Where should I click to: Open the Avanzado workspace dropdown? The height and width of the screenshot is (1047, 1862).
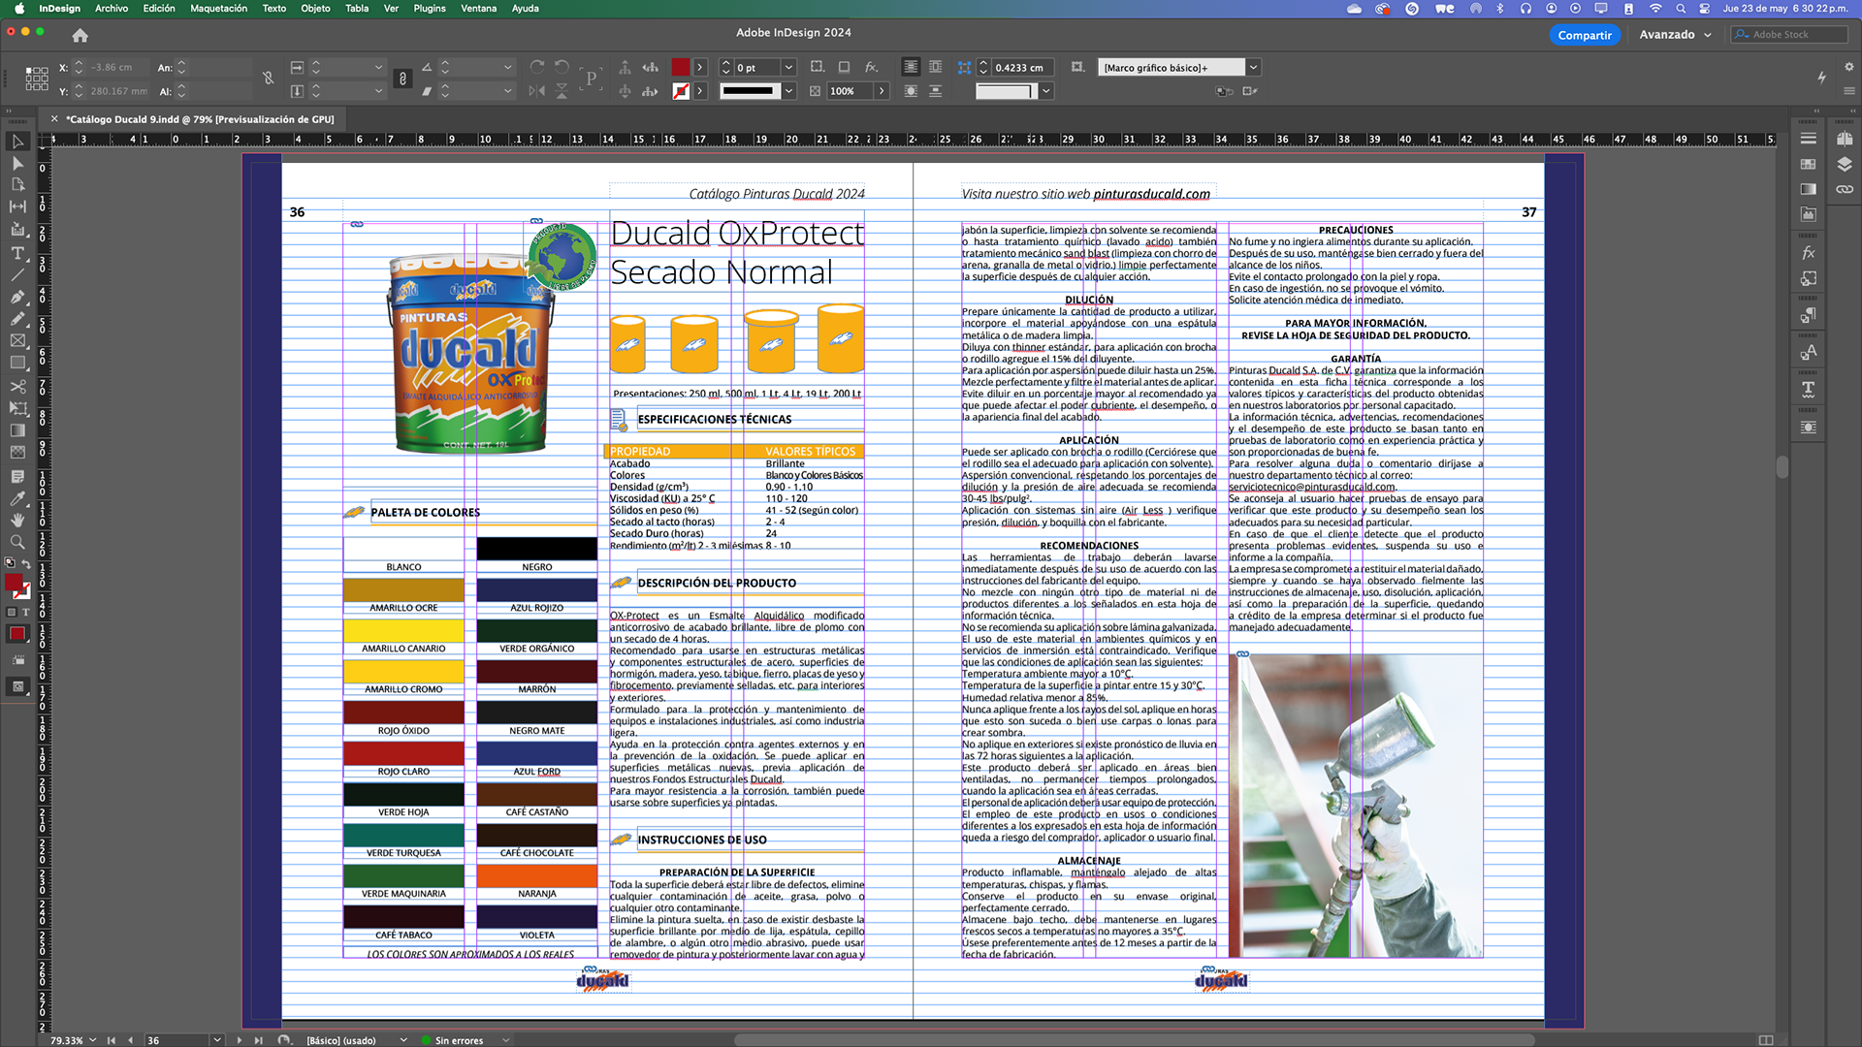click(x=1675, y=35)
